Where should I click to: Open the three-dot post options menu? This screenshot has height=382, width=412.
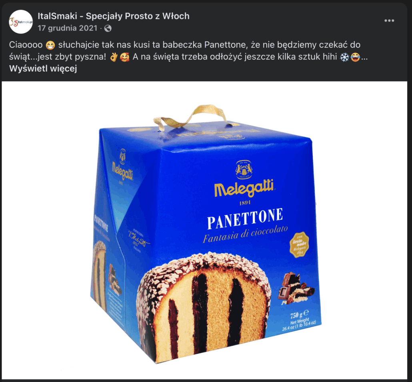[x=389, y=20]
